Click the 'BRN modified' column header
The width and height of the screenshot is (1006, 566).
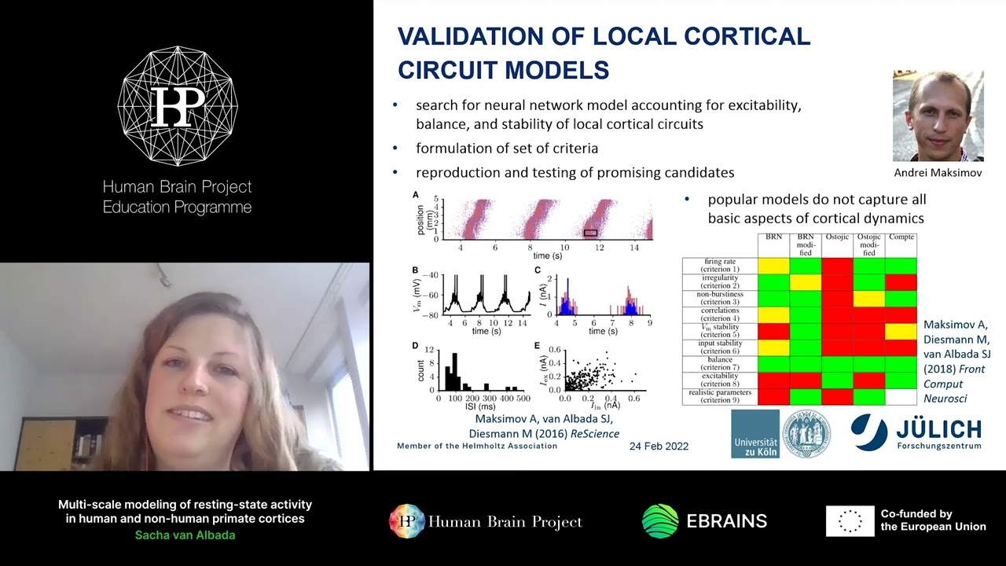806,244
